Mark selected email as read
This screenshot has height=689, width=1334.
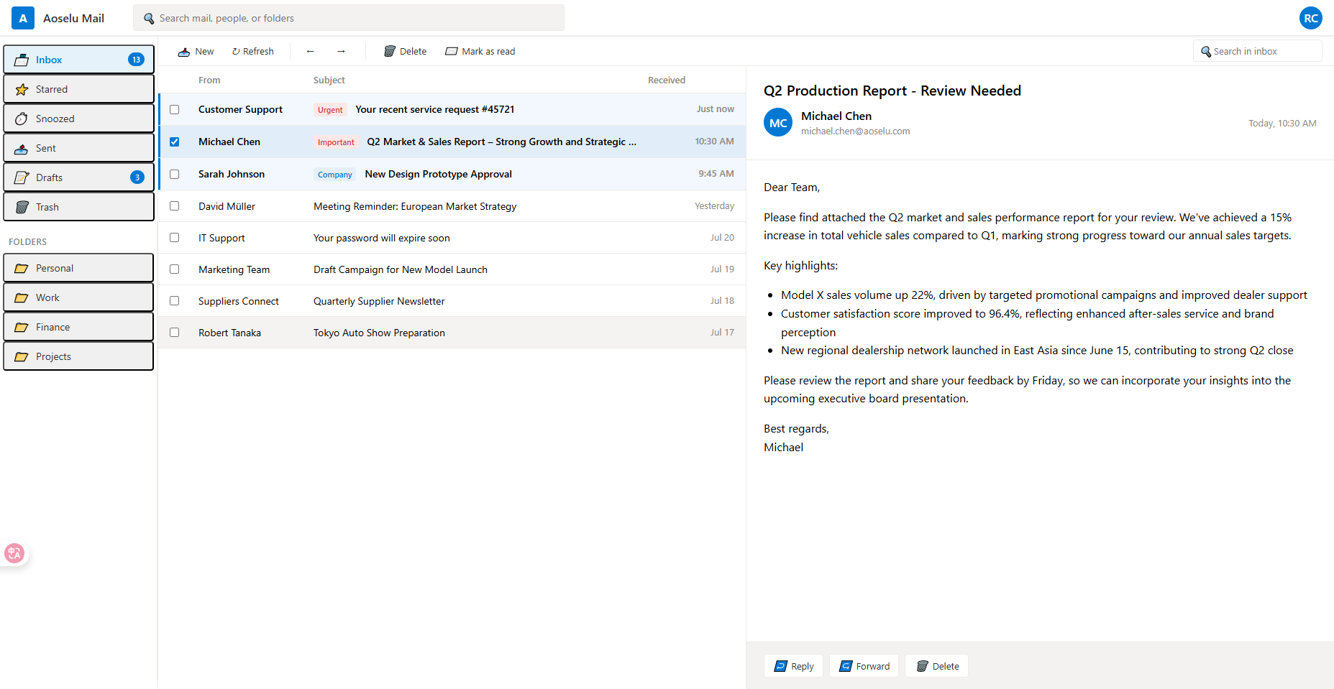[480, 52]
